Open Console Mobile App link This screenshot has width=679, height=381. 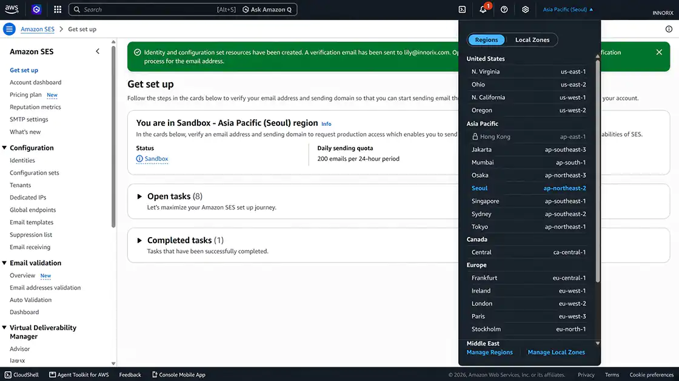tap(178, 374)
